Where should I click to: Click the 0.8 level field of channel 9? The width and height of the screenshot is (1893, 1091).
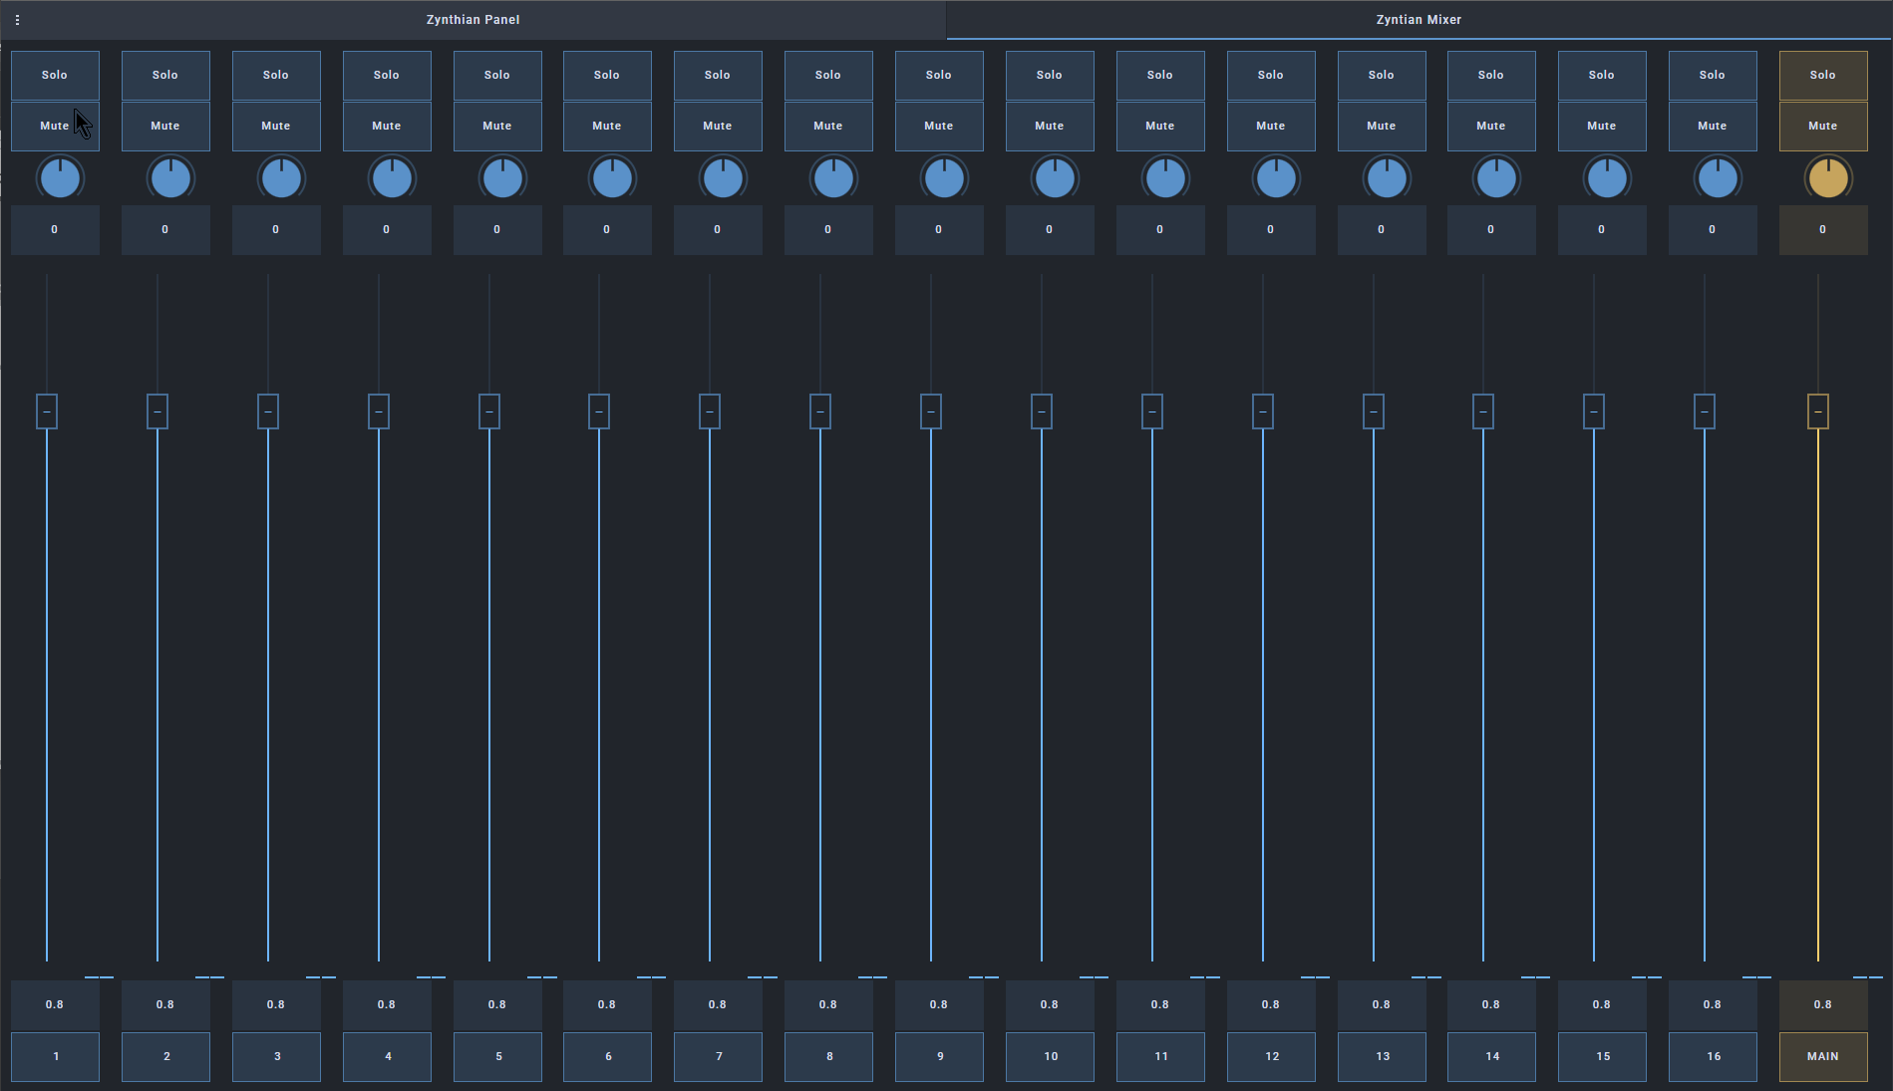click(x=939, y=1005)
